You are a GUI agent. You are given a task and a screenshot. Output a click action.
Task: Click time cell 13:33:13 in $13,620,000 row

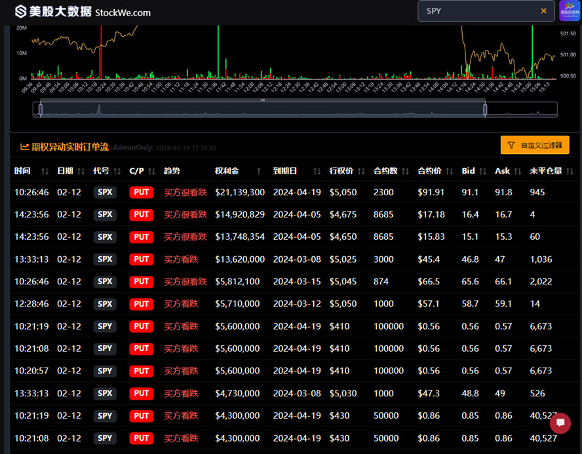(31, 259)
